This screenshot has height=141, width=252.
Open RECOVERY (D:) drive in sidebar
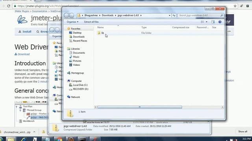point(80,89)
